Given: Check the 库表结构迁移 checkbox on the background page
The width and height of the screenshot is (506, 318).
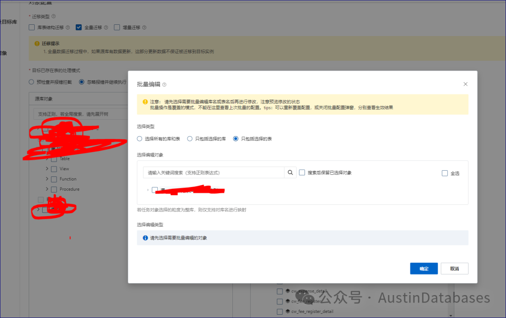Looking at the screenshot, I should coord(32,28).
